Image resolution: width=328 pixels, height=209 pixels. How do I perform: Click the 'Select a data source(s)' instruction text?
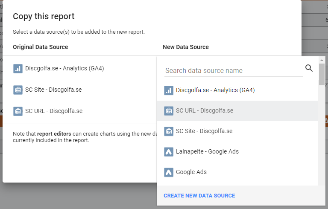(79, 32)
